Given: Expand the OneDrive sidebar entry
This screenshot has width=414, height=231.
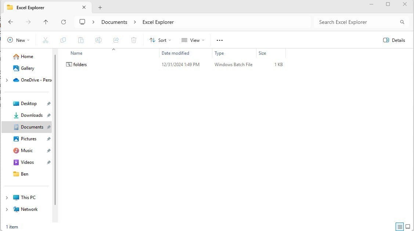Looking at the screenshot, I should coord(7,80).
